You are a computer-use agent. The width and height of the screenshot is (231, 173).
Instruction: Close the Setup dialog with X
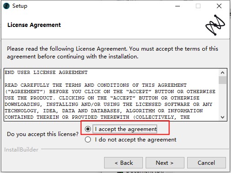(219, 6)
